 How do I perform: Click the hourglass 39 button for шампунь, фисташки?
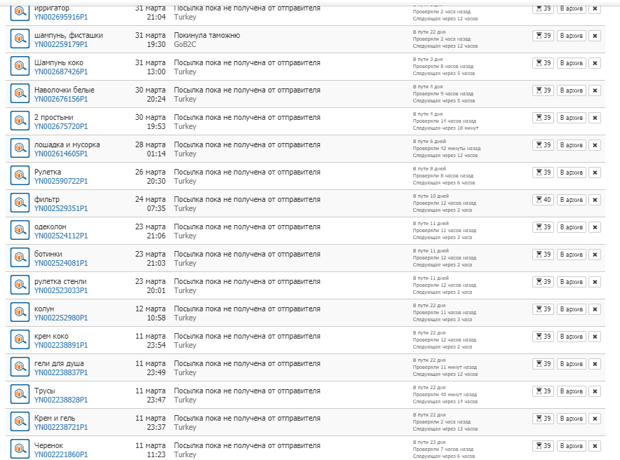click(543, 36)
